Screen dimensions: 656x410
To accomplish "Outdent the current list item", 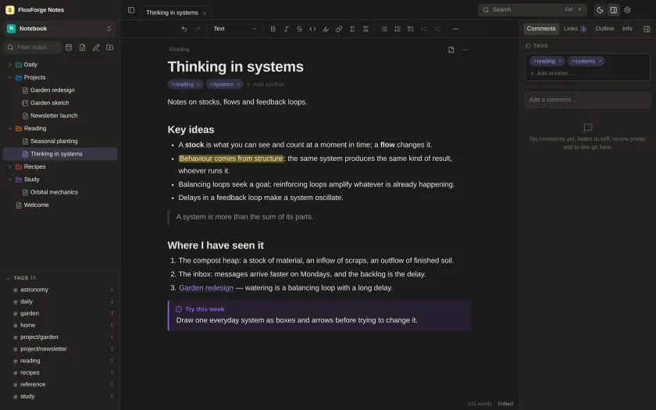I will pyautogui.click(x=424, y=29).
